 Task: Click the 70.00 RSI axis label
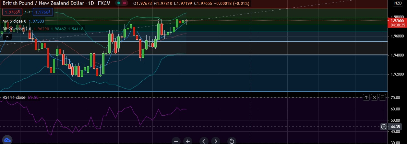395,98
